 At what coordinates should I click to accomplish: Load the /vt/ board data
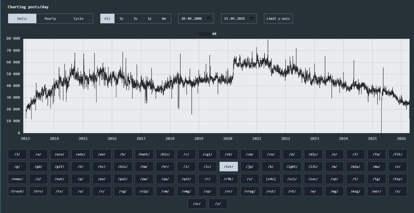coord(292,191)
